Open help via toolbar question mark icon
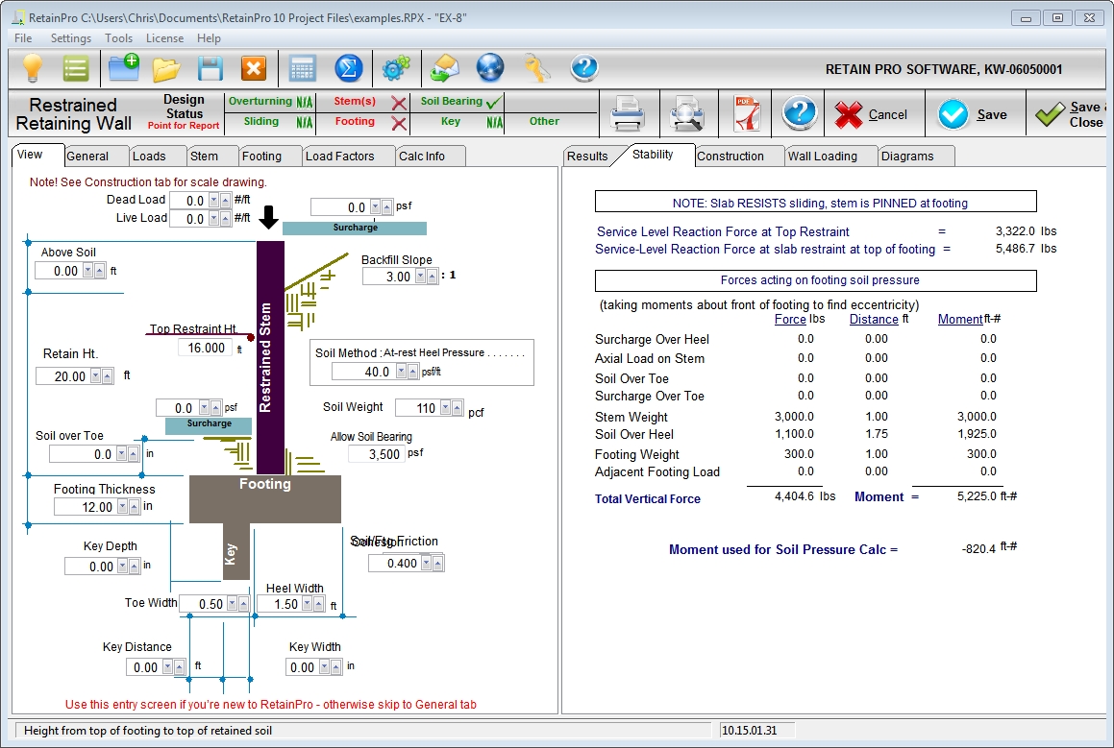Viewport: 1114px width, 748px height. [584, 68]
